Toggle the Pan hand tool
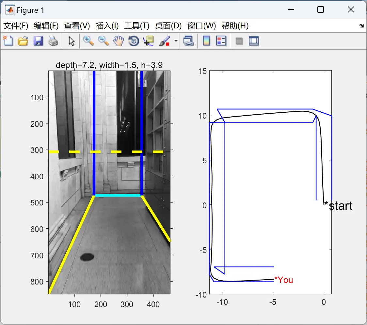Image resolution: width=367 pixels, height=325 pixels. (119, 41)
